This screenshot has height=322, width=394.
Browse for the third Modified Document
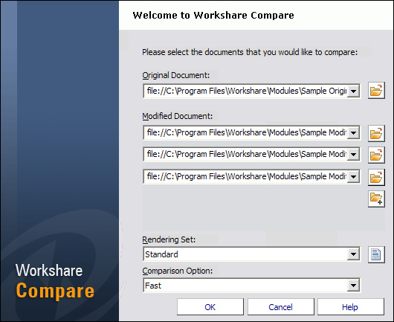[x=376, y=178]
